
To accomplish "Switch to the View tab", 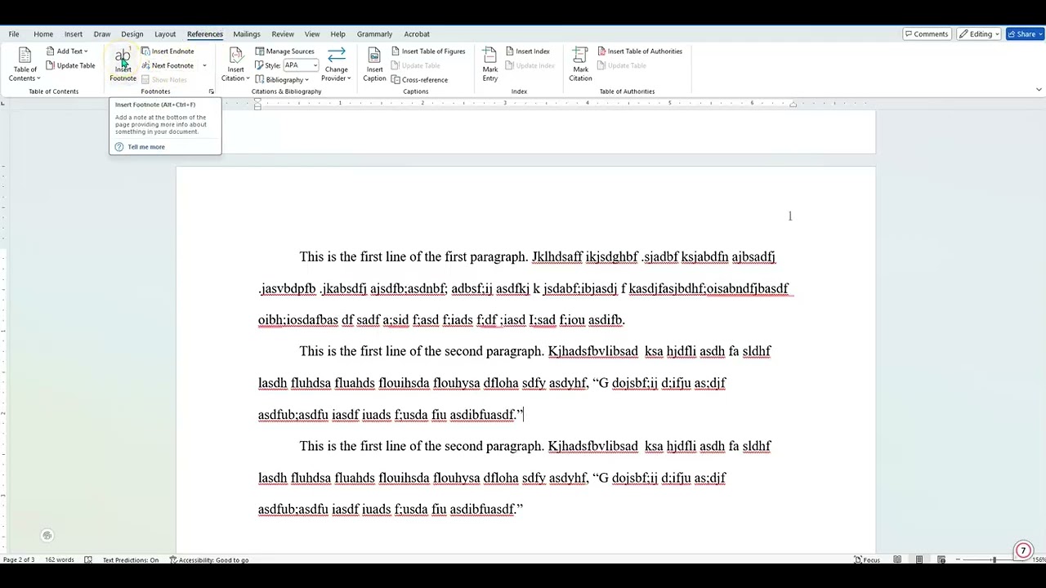I will 312,34.
